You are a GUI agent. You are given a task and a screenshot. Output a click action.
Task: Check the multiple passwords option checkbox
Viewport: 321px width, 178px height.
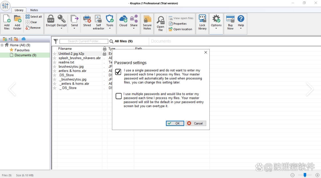118,96
